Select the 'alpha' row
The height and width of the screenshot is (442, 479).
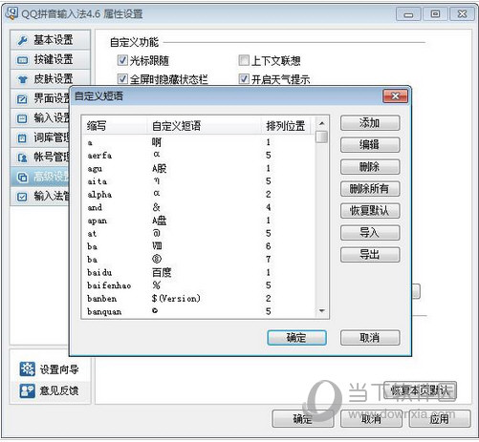pos(199,195)
